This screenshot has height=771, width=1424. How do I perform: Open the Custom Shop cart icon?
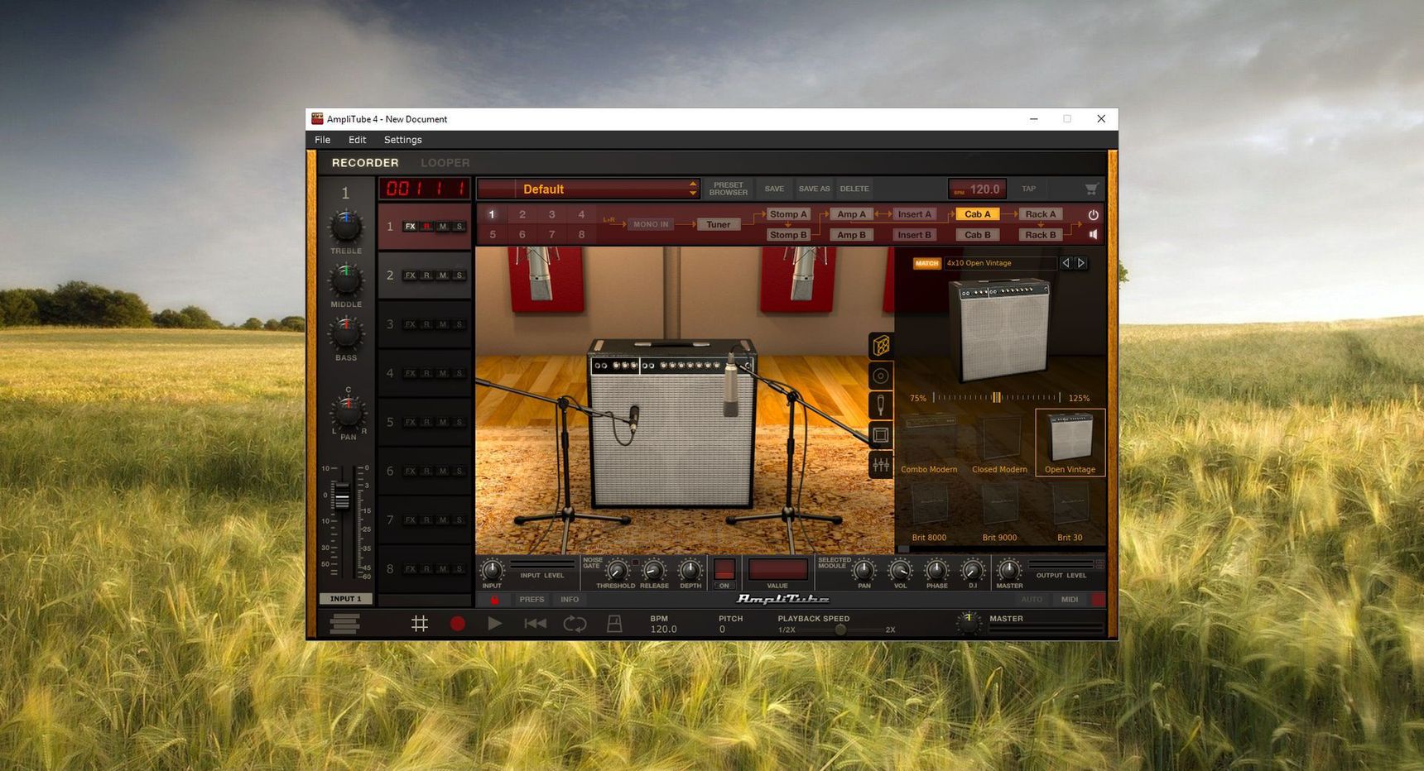click(x=1091, y=189)
